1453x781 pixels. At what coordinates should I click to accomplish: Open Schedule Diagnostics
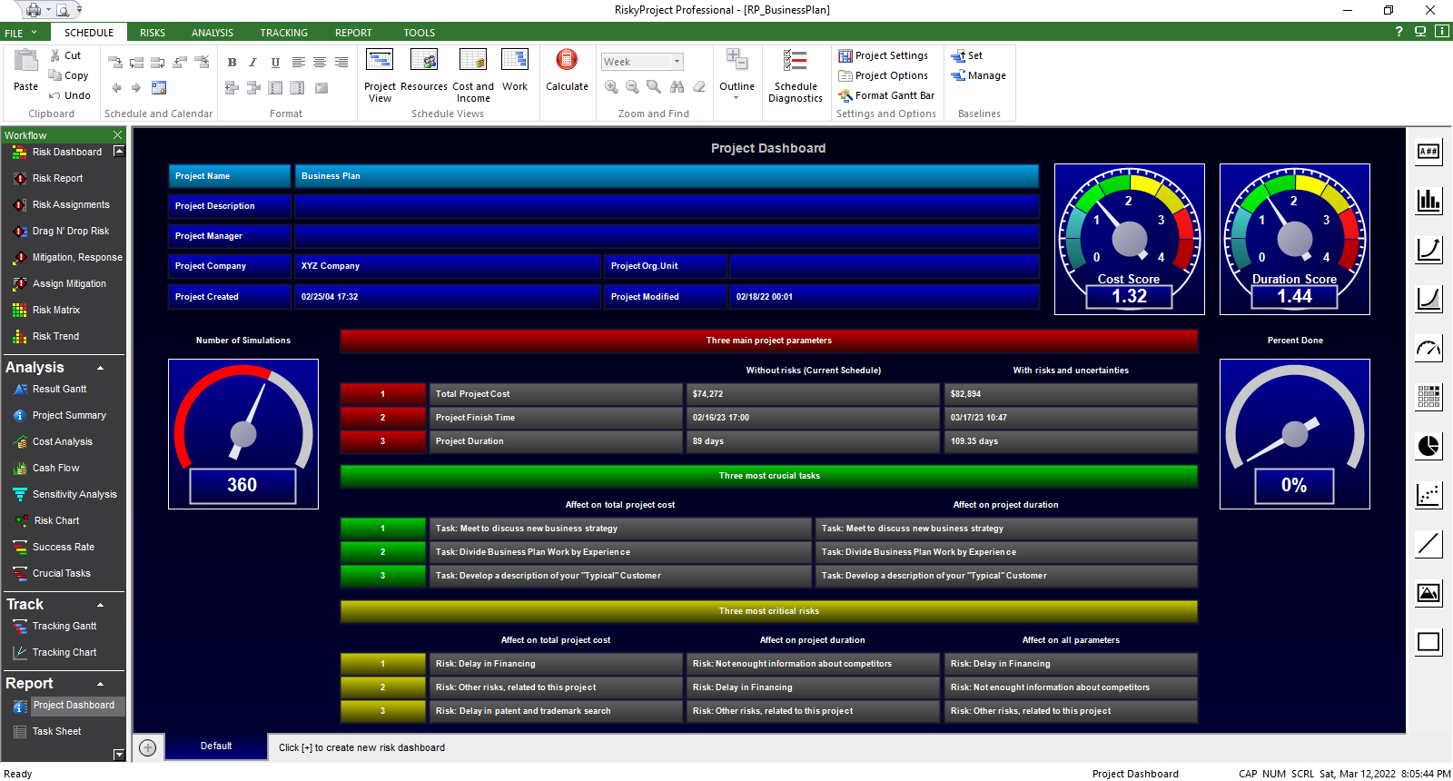796,75
